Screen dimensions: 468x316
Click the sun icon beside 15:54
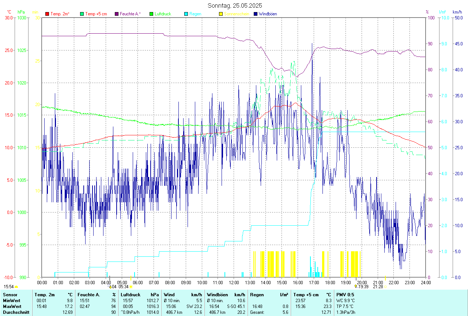[x=16, y=287]
